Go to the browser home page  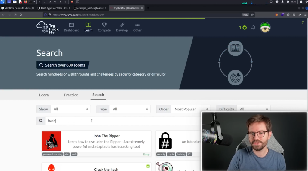(x=21, y=15)
